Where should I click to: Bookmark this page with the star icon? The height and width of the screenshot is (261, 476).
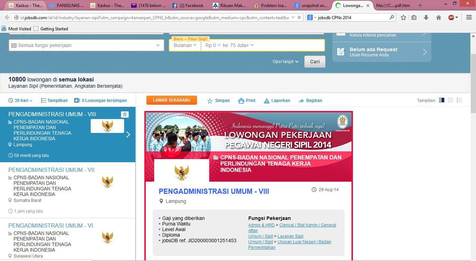click(x=403, y=17)
